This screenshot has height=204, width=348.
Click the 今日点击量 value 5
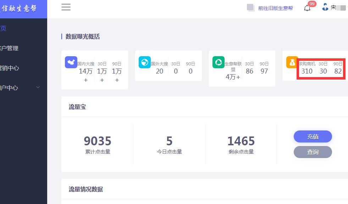click(169, 141)
